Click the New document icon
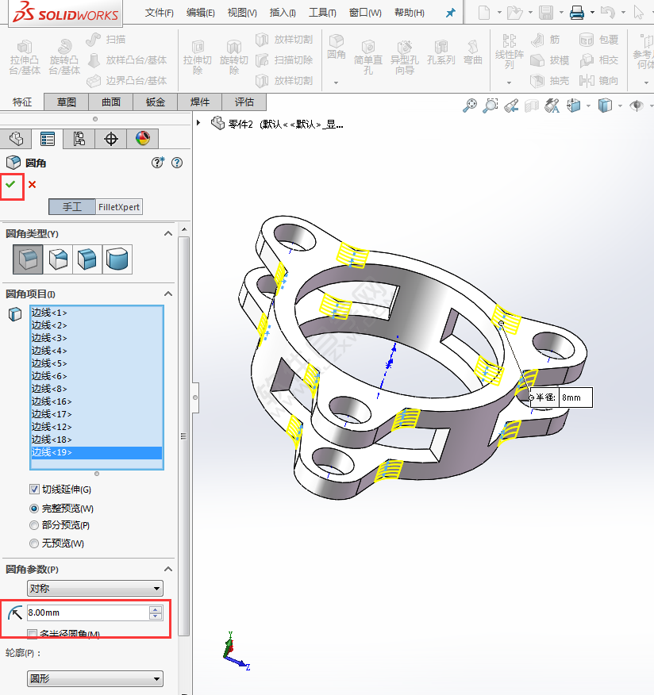This screenshot has height=695, width=654. click(x=484, y=13)
